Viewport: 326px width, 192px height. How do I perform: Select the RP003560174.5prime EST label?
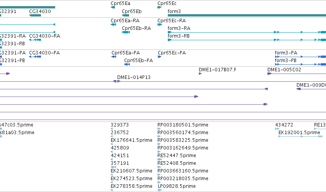click(183, 133)
